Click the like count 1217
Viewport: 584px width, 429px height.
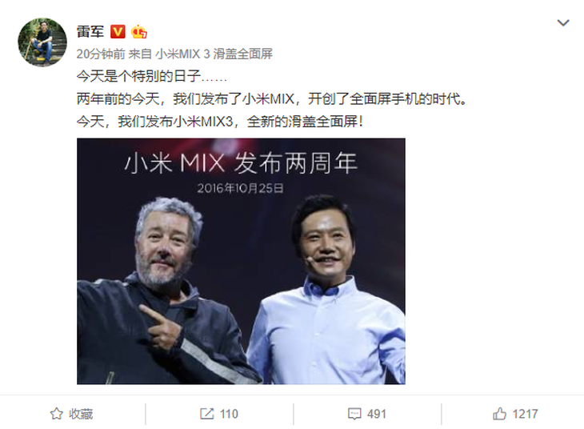525,414
